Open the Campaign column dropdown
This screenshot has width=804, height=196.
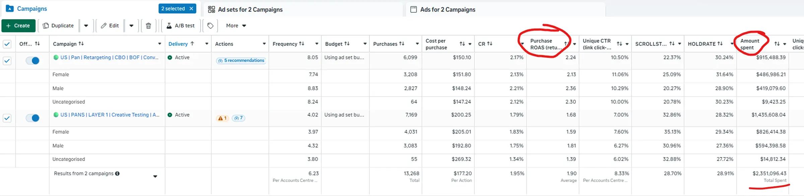(x=159, y=44)
